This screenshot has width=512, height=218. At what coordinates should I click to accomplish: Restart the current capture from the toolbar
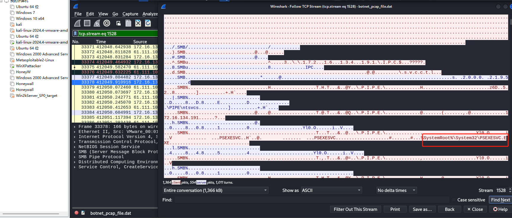click(x=97, y=23)
